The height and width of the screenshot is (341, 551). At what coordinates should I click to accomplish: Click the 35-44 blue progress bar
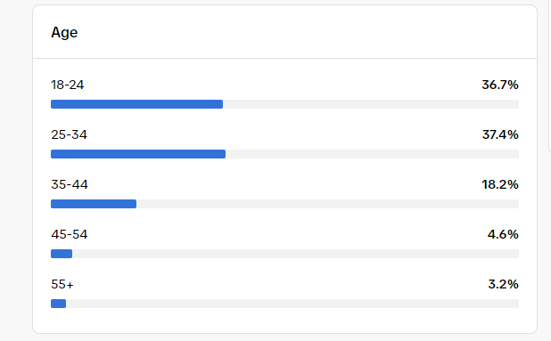pyautogui.click(x=94, y=204)
